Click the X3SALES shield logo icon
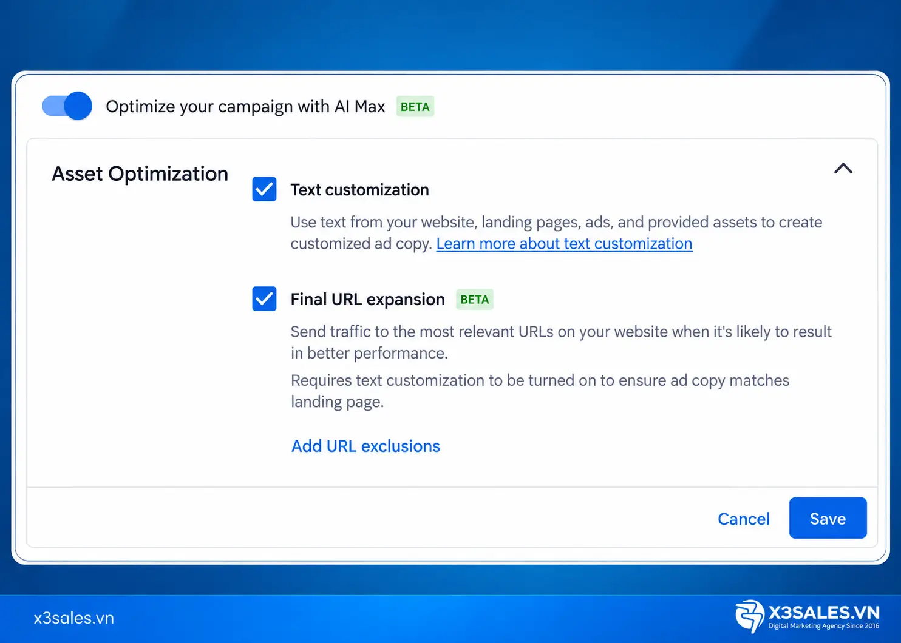The width and height of the screenshot is (901, 643). 750,616
